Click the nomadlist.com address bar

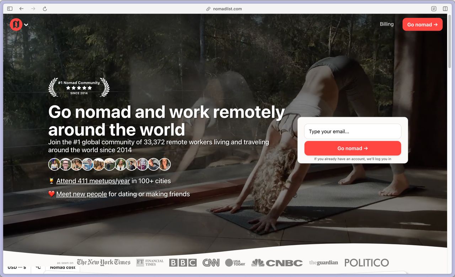227,9
